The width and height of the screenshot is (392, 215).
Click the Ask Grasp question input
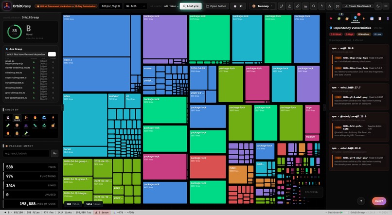pyautogui.click(x=26, y=54)
